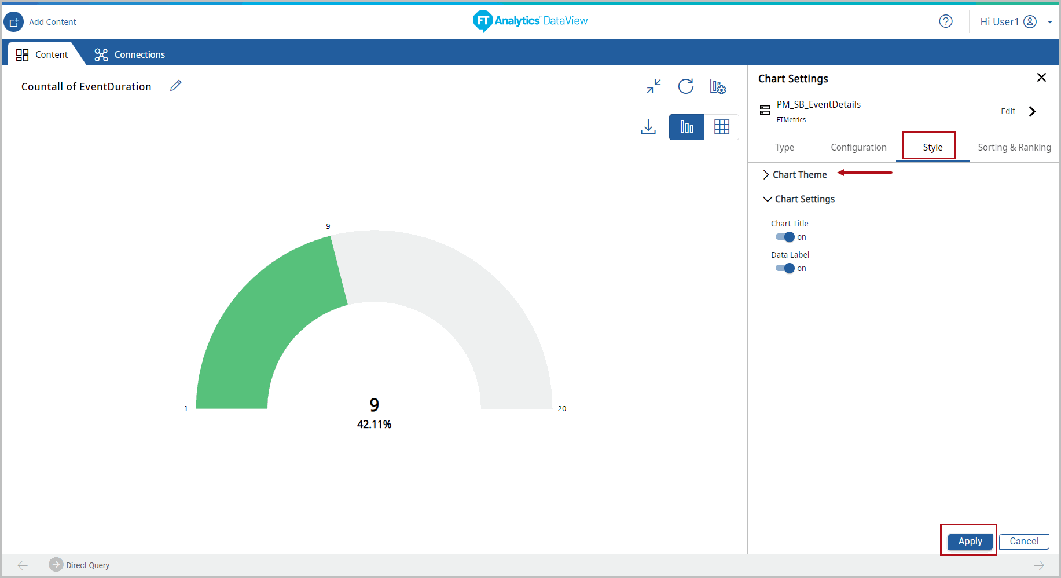Disable the Data Label toggle
Image resolution: width=1061 pixels, height=578 pixels.
point(785,268)
